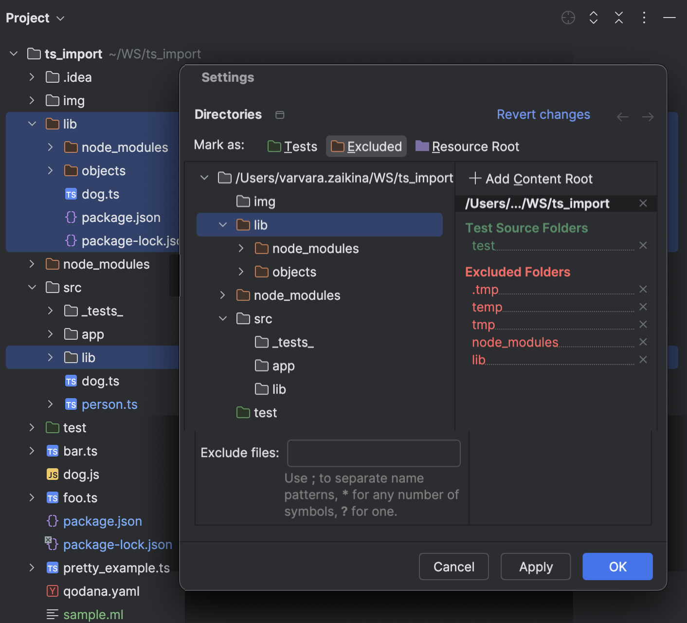Open the Project panel options kebab menu
The width and height of the screenshot is (687, 623).
644,18
